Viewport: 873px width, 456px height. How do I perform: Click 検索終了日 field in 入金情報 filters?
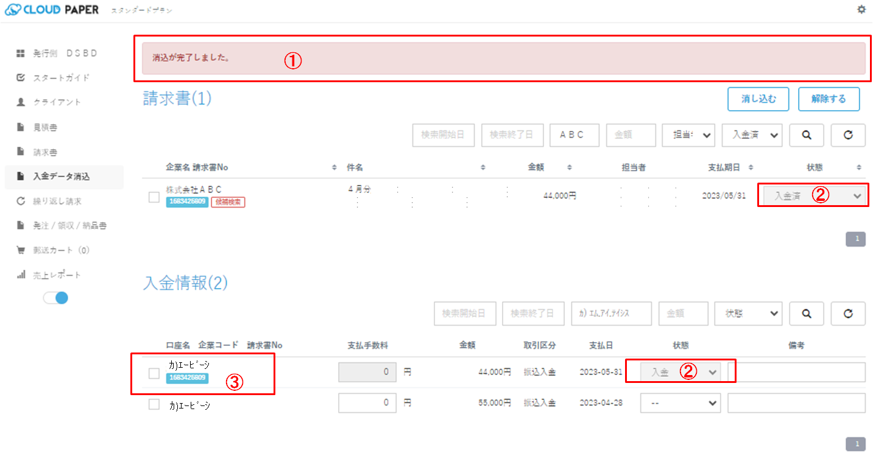pyautogui.click(x=534, y=313)
